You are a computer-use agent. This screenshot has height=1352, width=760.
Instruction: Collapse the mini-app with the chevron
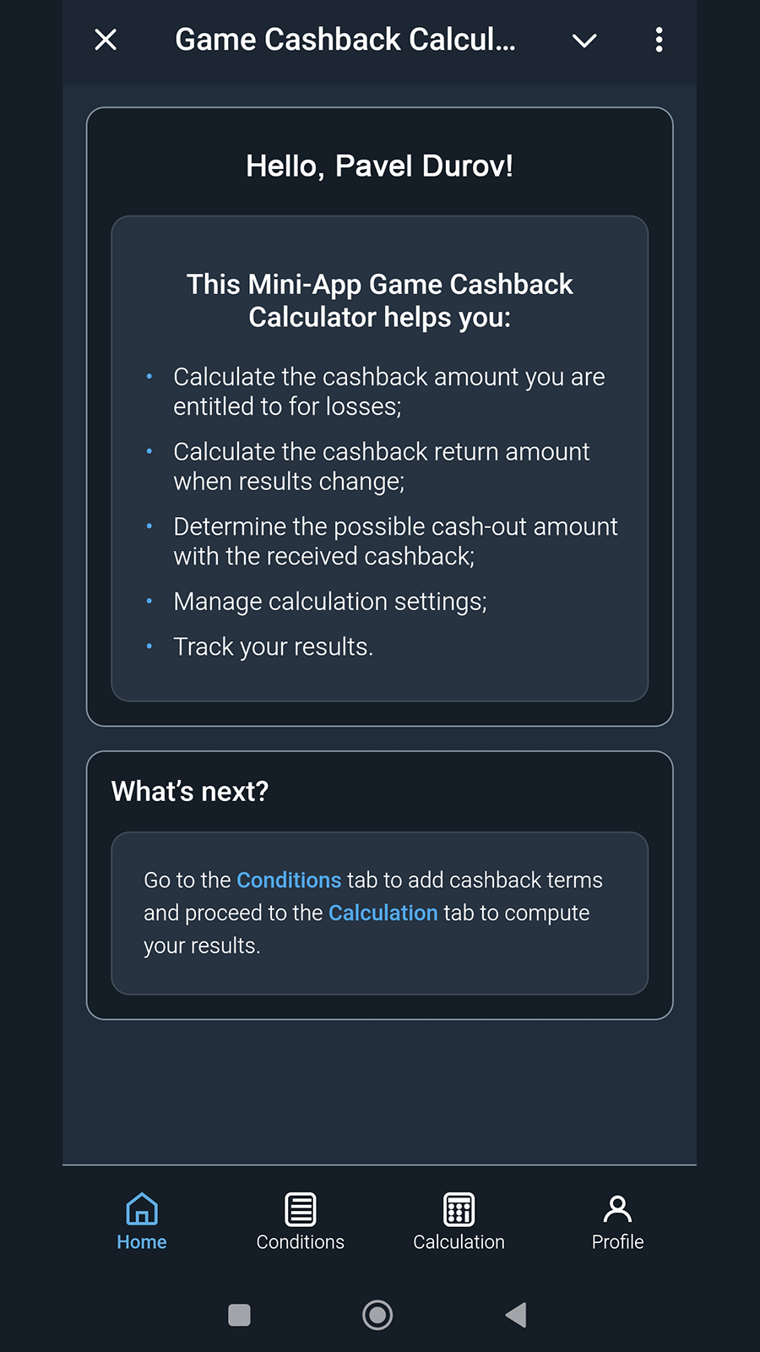point(584,40)
